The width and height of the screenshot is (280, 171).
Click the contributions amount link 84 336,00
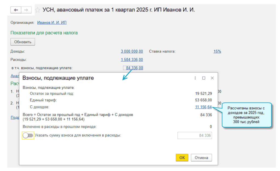(135, 68)
